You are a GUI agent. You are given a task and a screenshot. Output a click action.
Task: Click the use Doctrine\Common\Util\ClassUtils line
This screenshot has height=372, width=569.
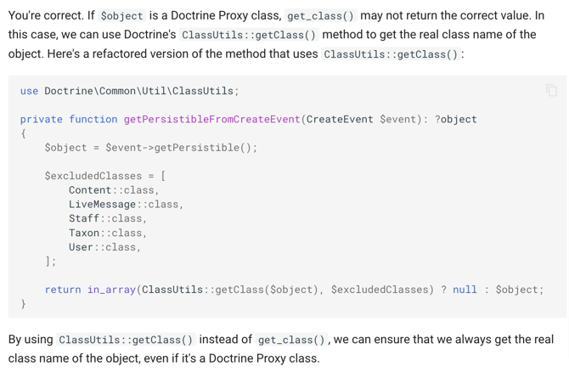(130, 91)
